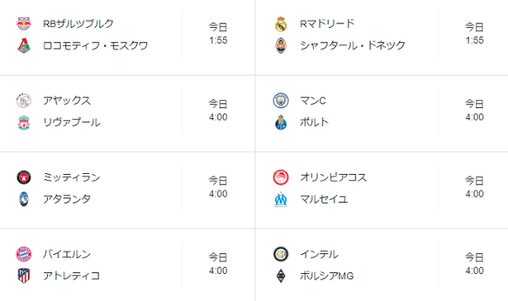Select the マンC vs ポルト 4:00 kickoff time

475,117
